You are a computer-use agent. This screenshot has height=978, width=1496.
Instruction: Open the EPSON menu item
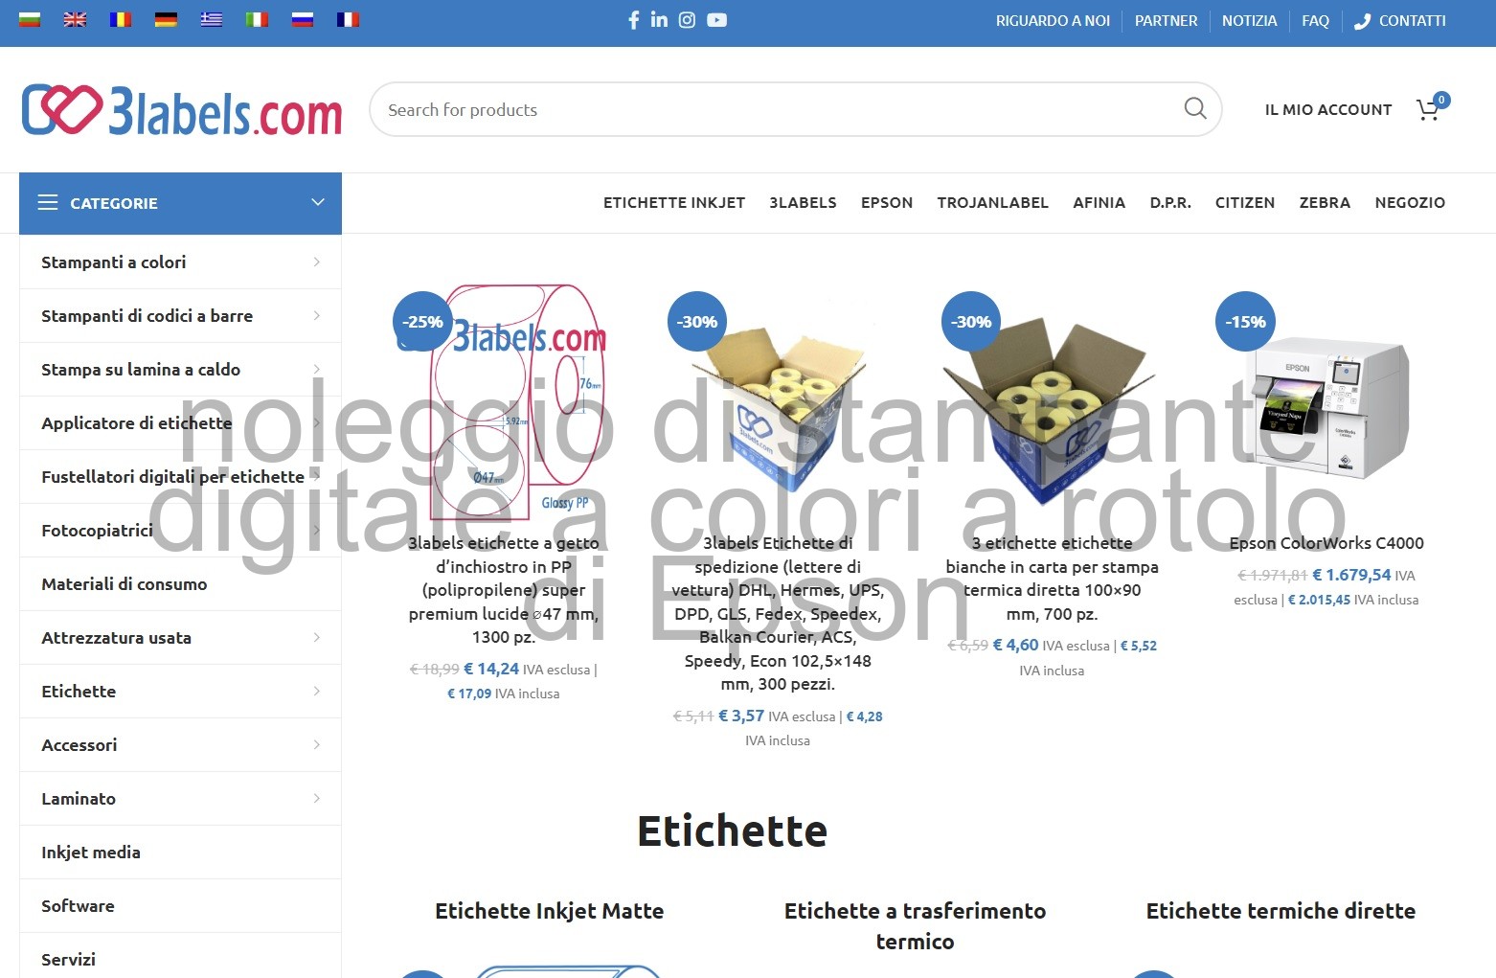[x=886, y=202]
